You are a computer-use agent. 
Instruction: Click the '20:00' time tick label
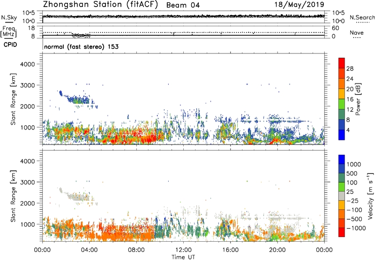[277, 250]
